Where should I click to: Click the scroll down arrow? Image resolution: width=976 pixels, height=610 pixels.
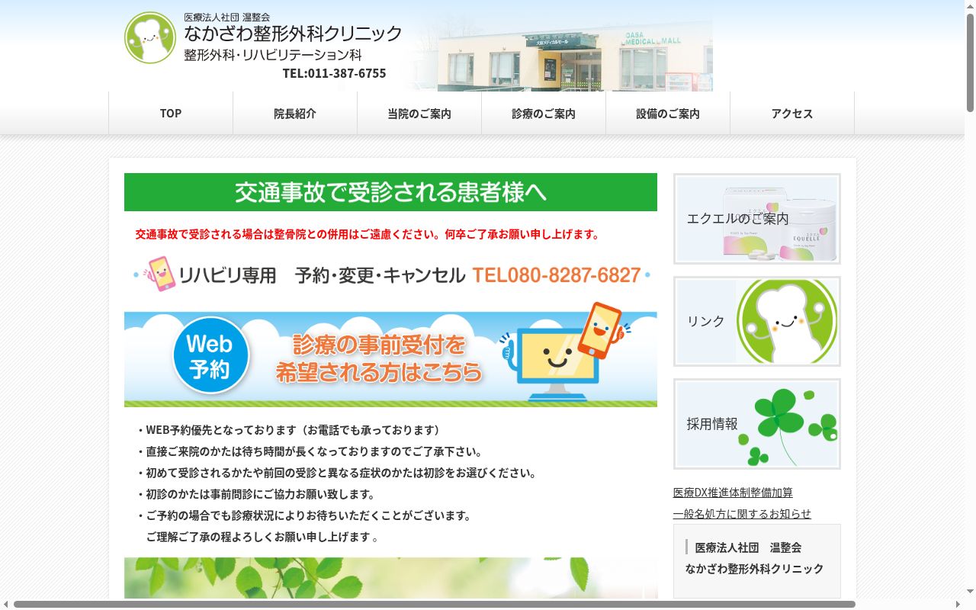tap(970, 592)
